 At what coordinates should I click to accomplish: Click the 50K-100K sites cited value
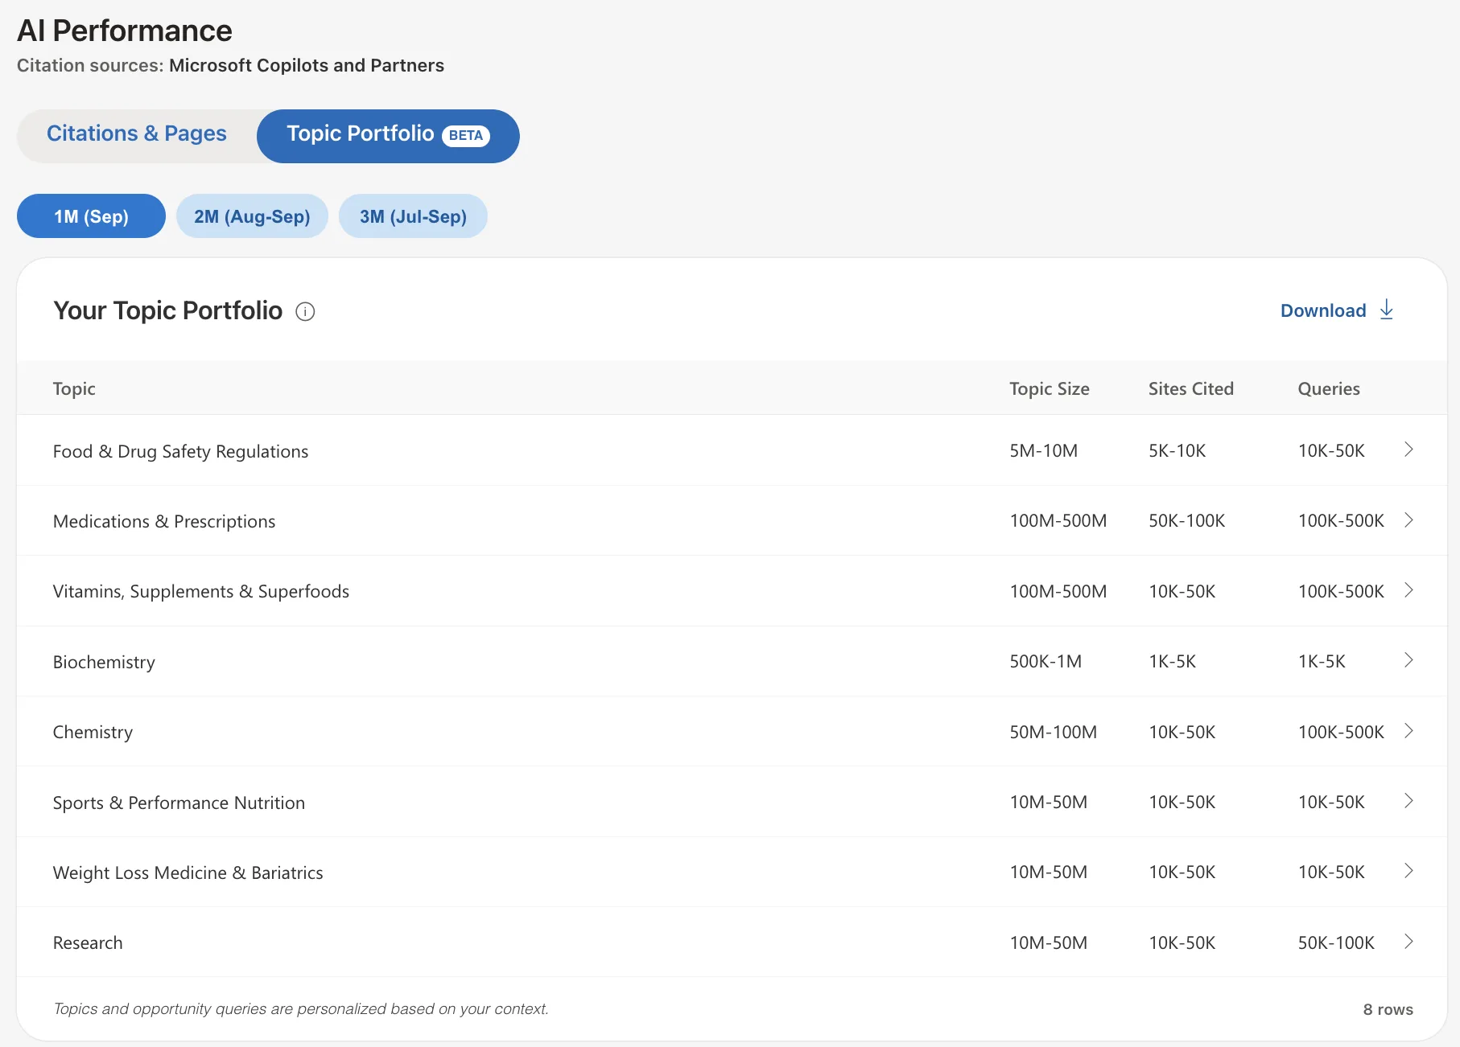pos(1186,520)
